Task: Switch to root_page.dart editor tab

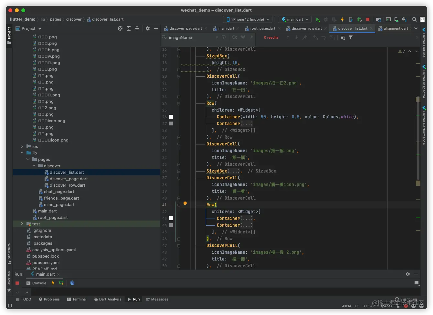Action: (x=262, y=28)
